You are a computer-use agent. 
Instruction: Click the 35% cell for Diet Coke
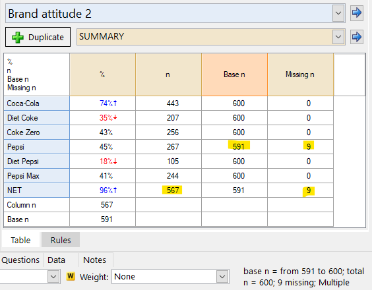(102, 118)
